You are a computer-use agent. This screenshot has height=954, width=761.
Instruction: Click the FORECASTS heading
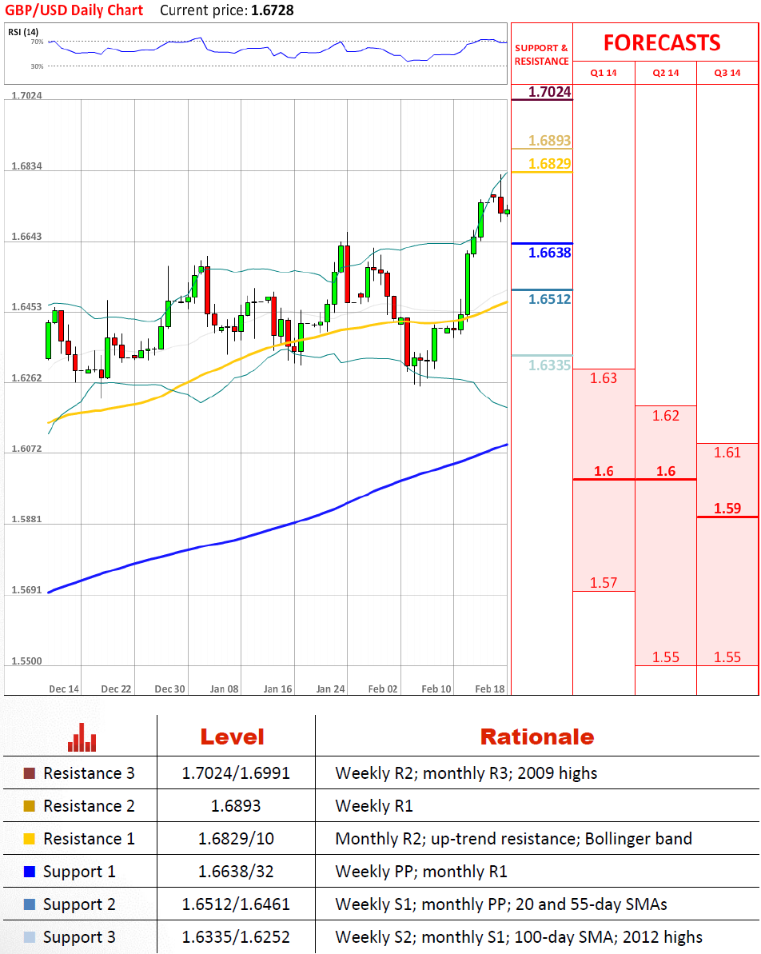point(662,42)
